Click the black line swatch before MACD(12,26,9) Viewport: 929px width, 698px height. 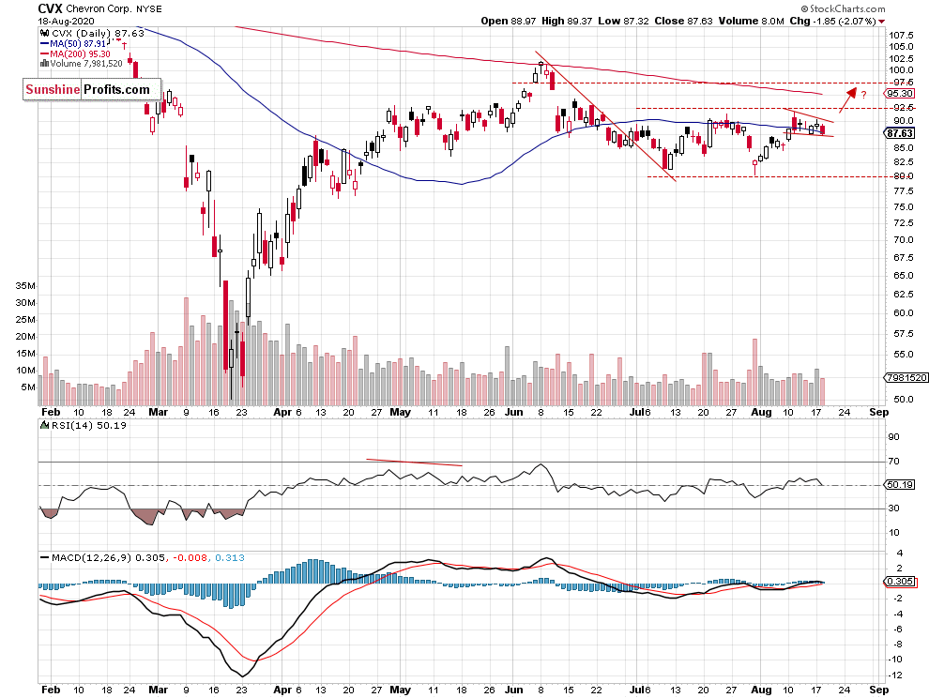44,558
